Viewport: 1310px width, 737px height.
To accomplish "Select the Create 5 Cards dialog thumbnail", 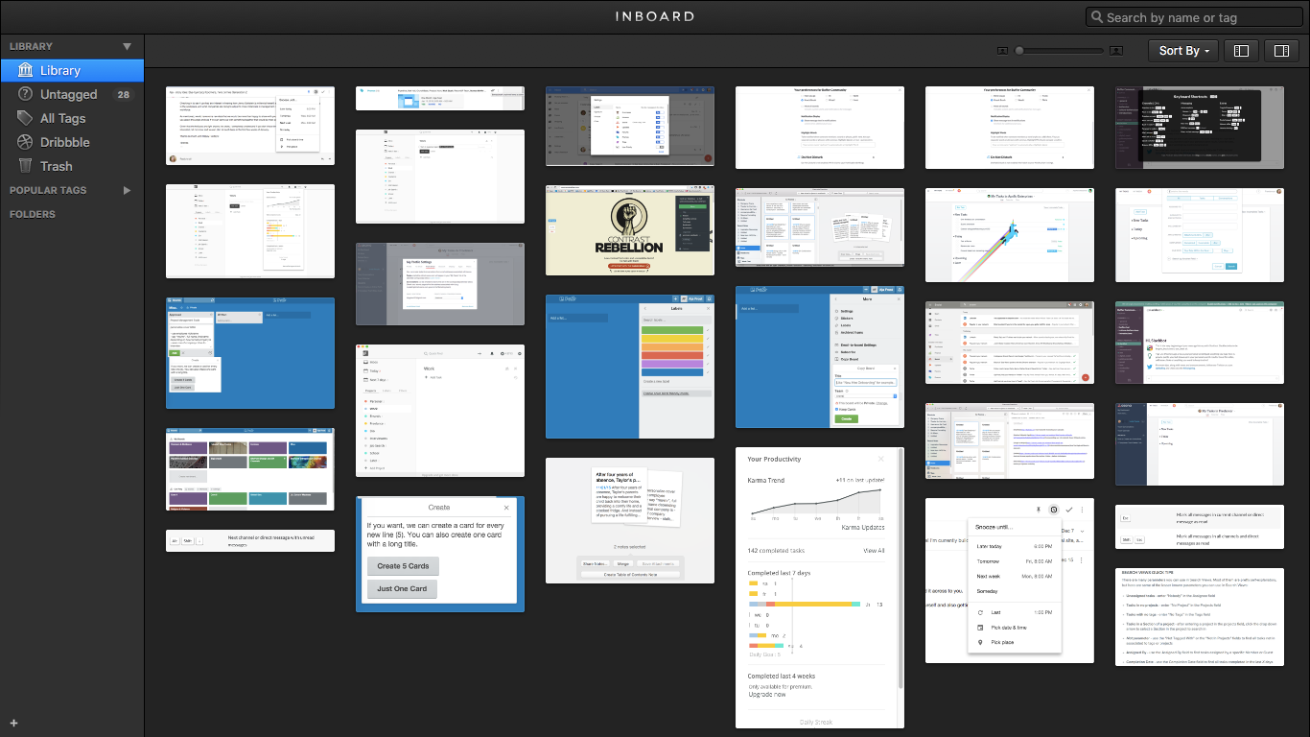I will [x=440, y=554].
